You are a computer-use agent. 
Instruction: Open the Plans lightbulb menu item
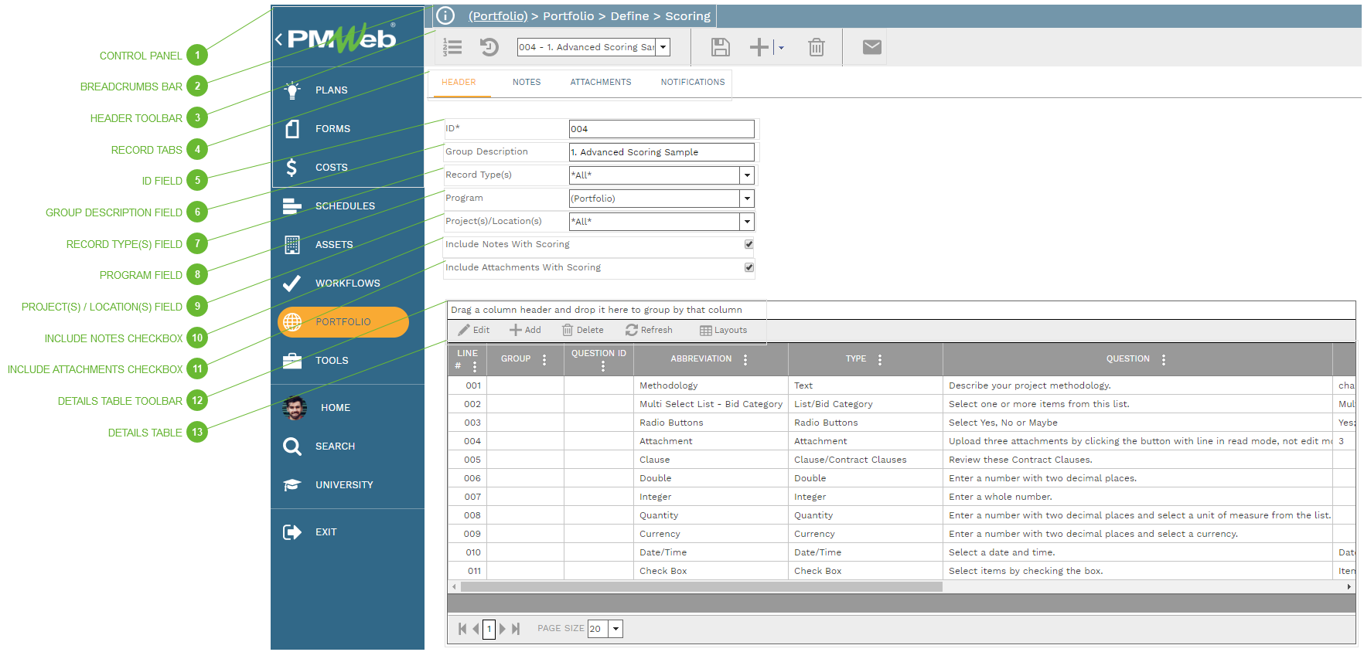(331, 90)
